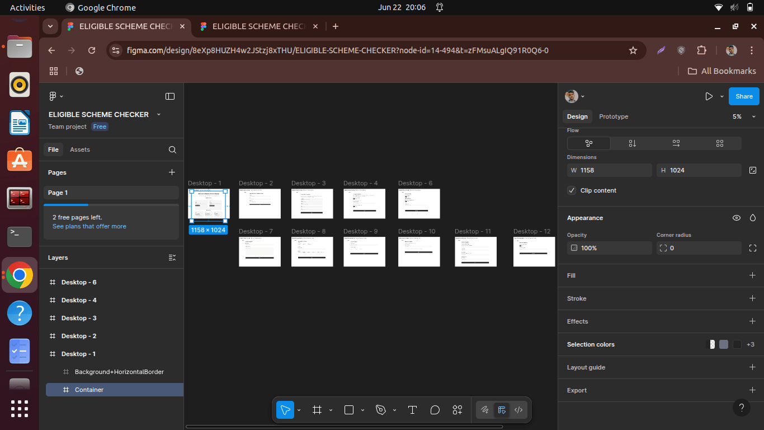Select the Text tool in bottom toolbar
Screen dimensions: 764x430
tap(412, 410)
